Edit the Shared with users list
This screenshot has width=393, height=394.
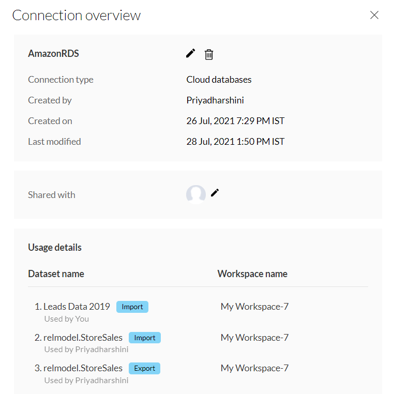(215, 192)
